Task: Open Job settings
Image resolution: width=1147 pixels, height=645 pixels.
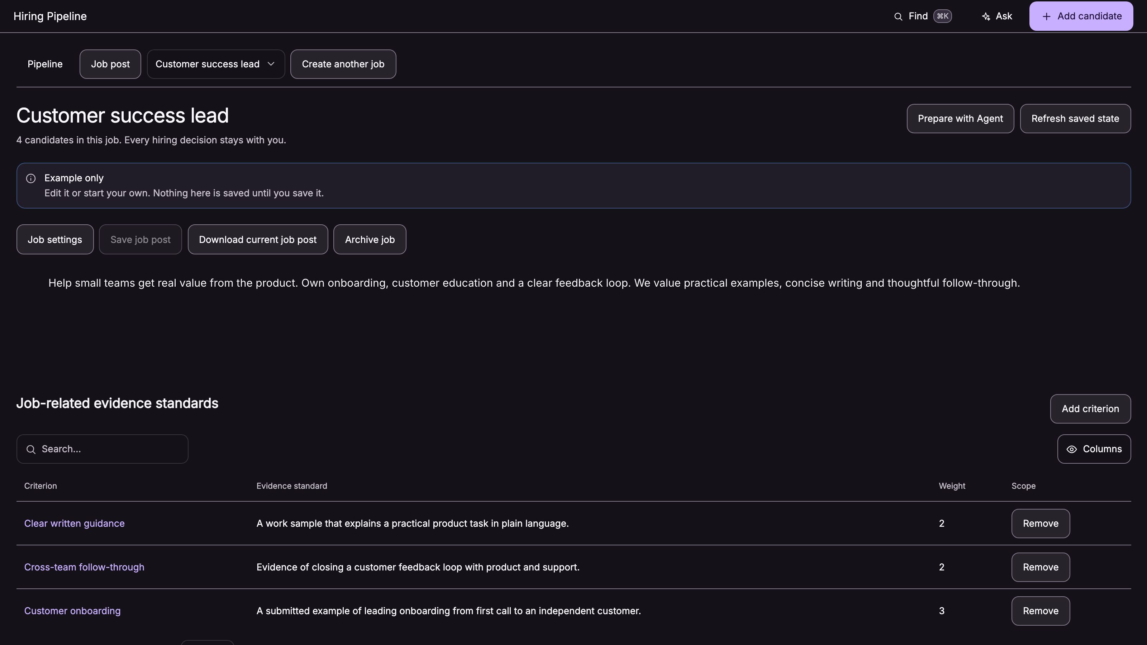Action: 55,239
